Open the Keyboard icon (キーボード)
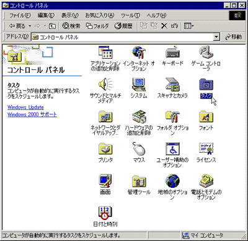The image size is (248, 241). click(172, 53)
